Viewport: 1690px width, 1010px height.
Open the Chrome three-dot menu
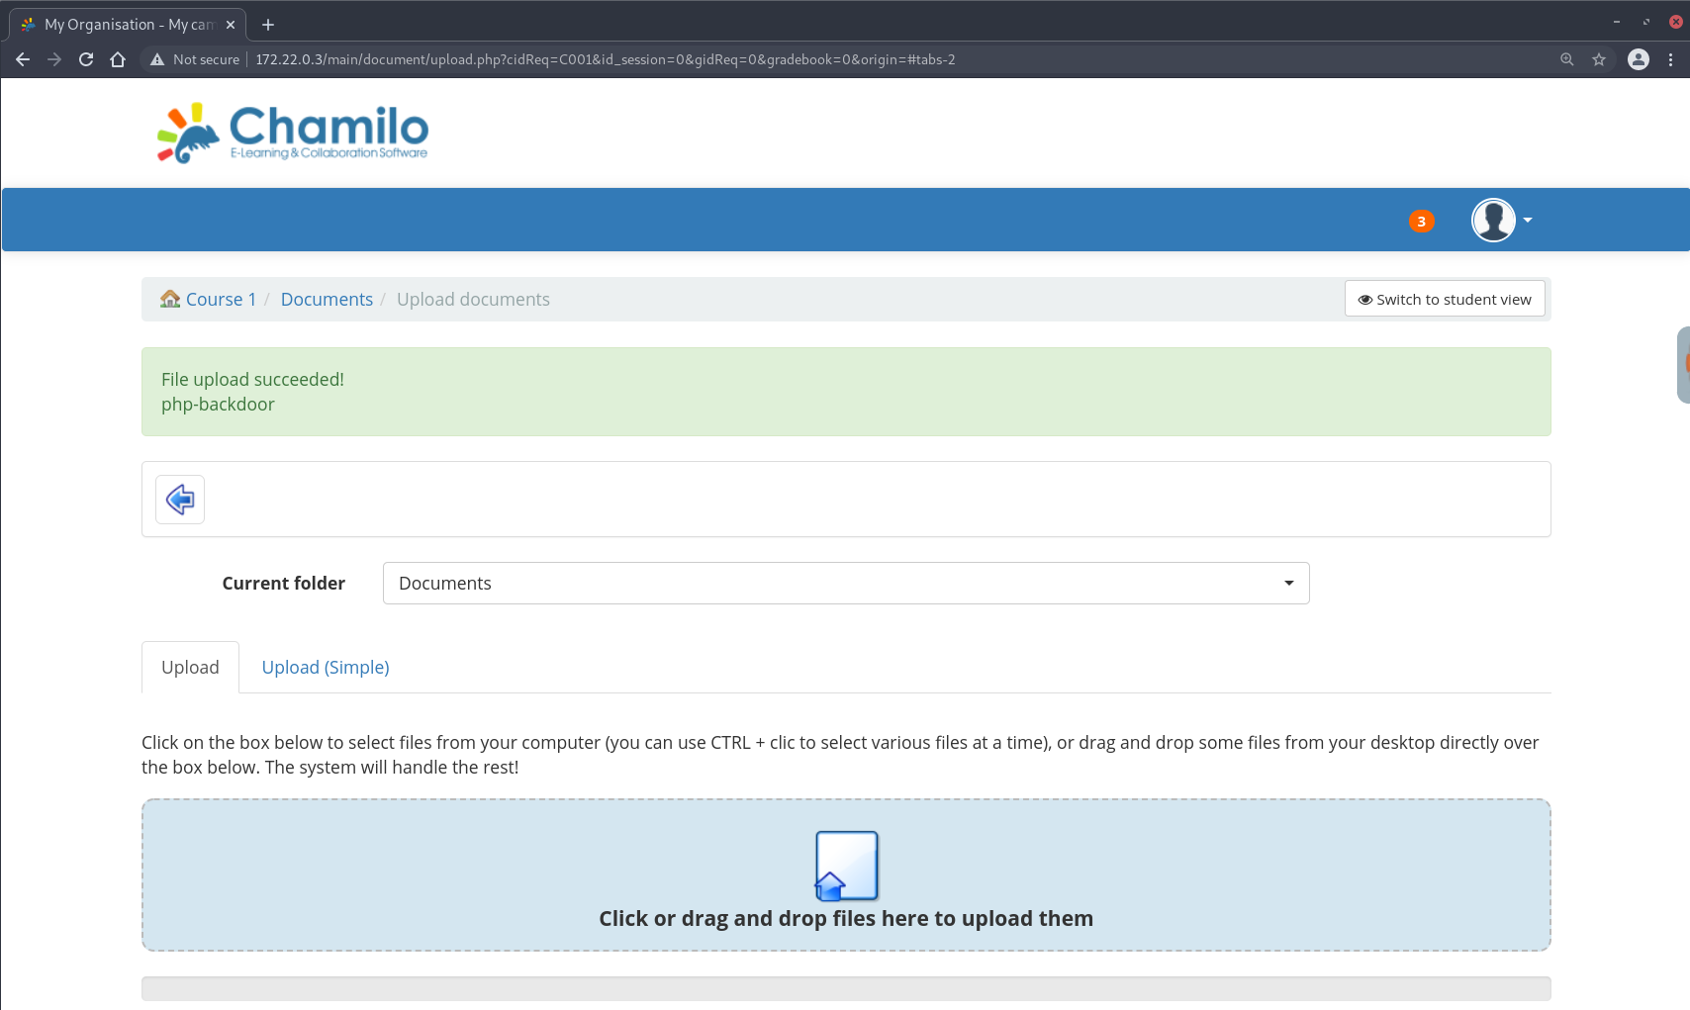click(x=1670, y=59)
